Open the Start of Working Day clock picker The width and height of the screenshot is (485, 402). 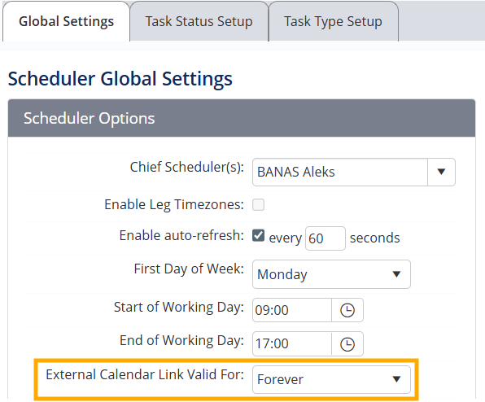347,310
